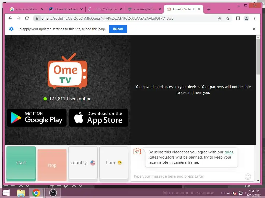Image resolution: width=265 pixels, height=198 pixels.
Task: Open the Get it on Google Play badge
Action: tap(36, 118)
